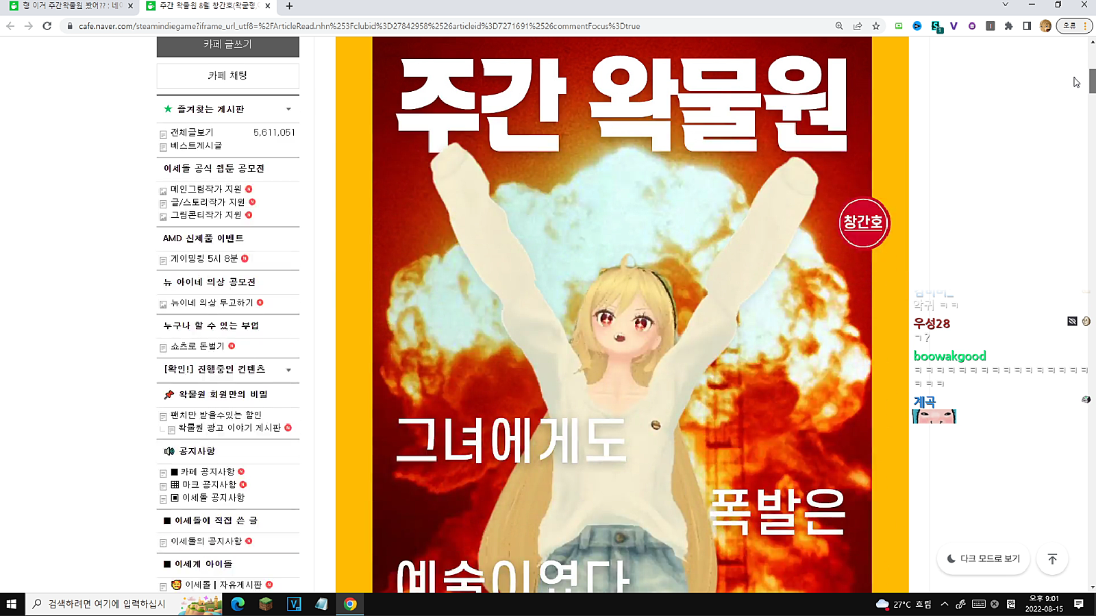This screenshot has width=1096, height=616.
Task: Click the share page icon in address bar
Action: [858, 26]
